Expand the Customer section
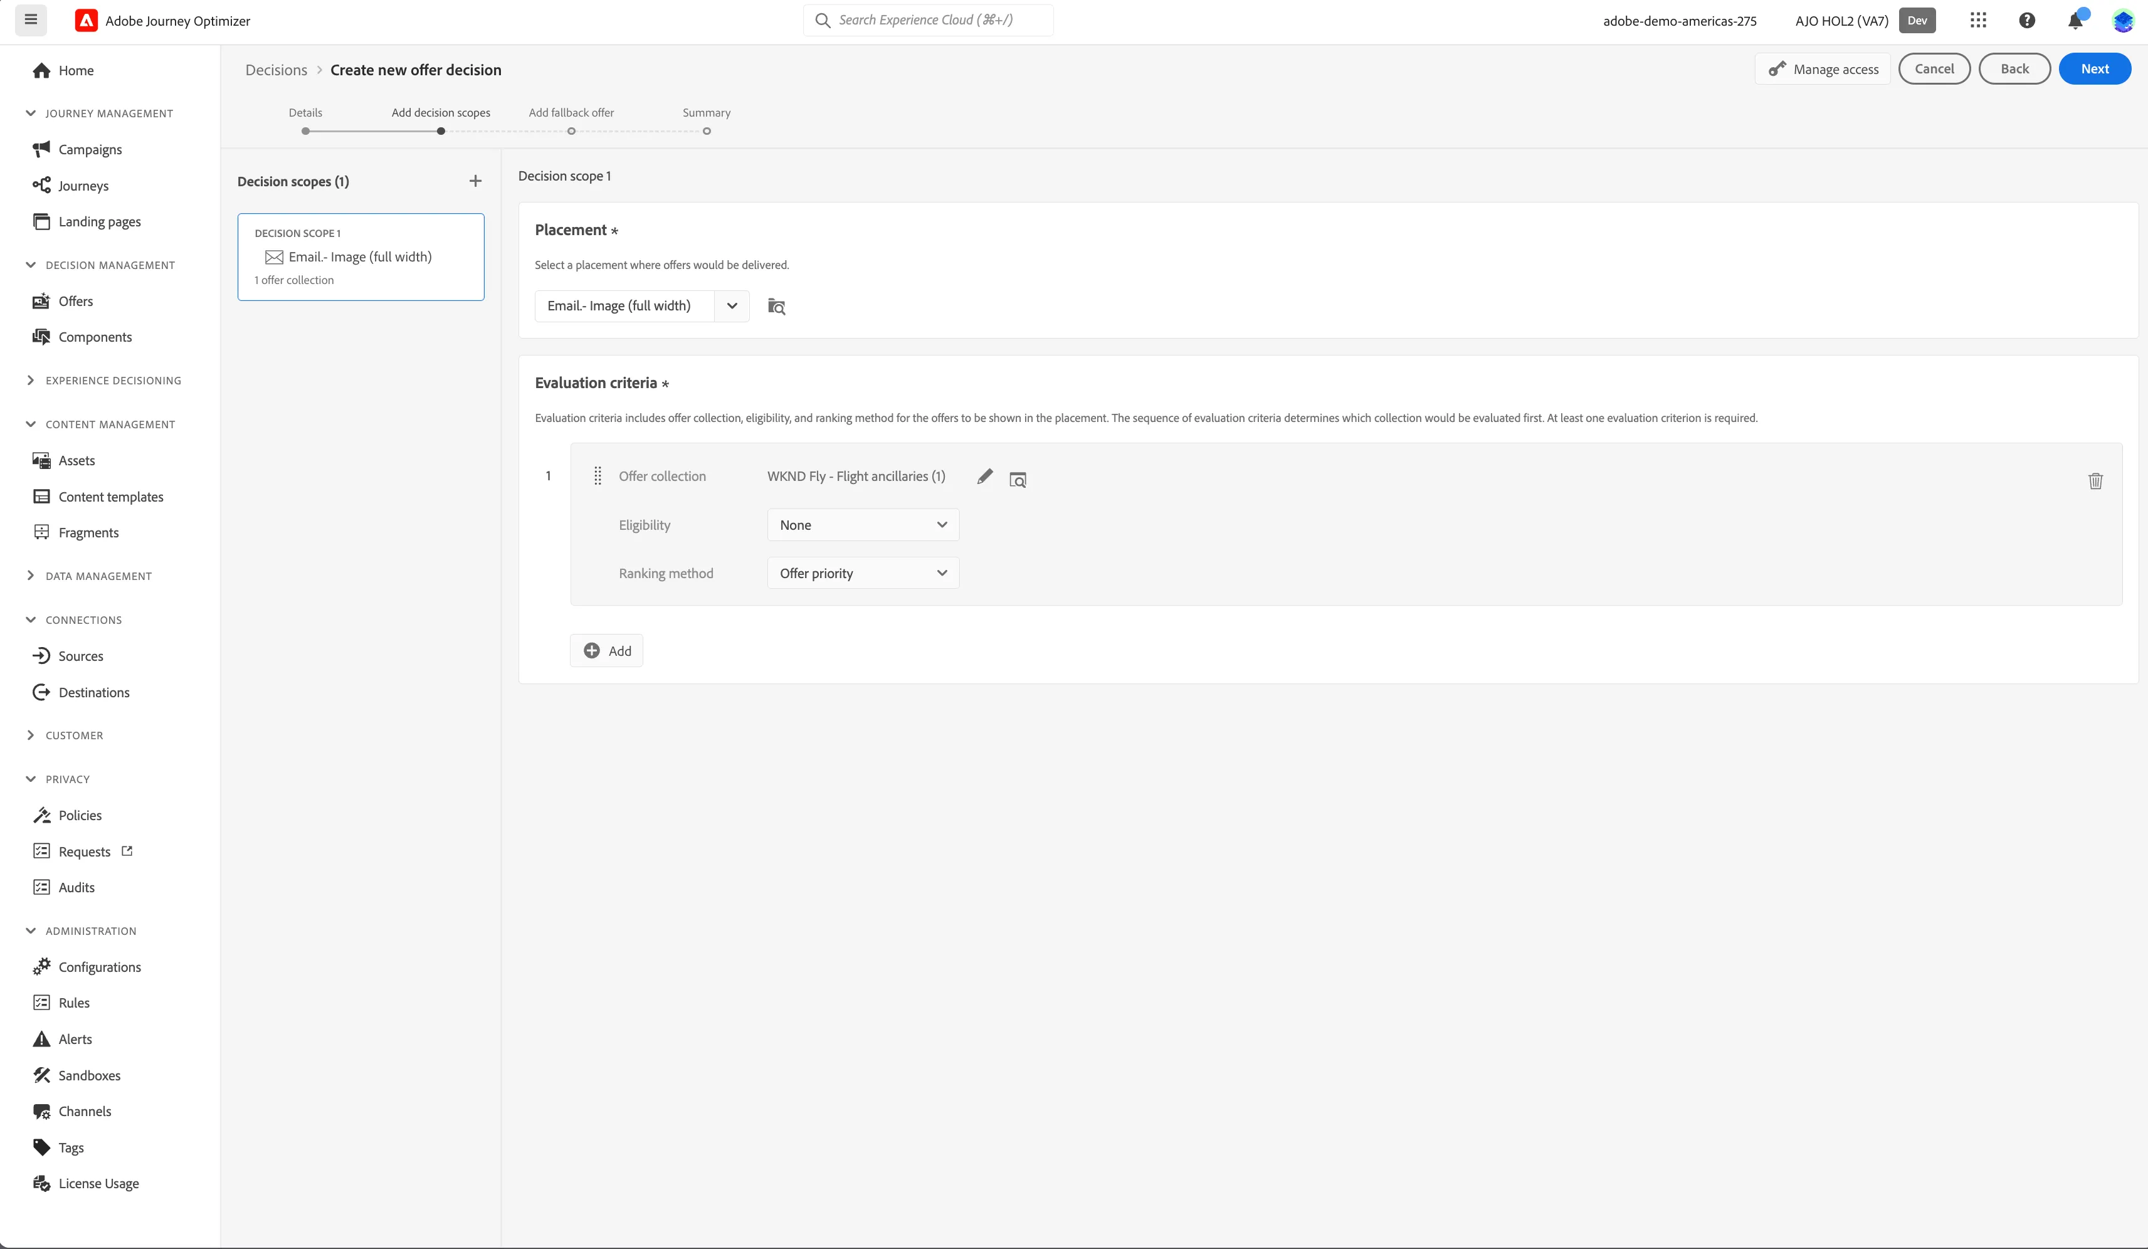This screenshot has width=2148, height=1249. pos(65,735)
